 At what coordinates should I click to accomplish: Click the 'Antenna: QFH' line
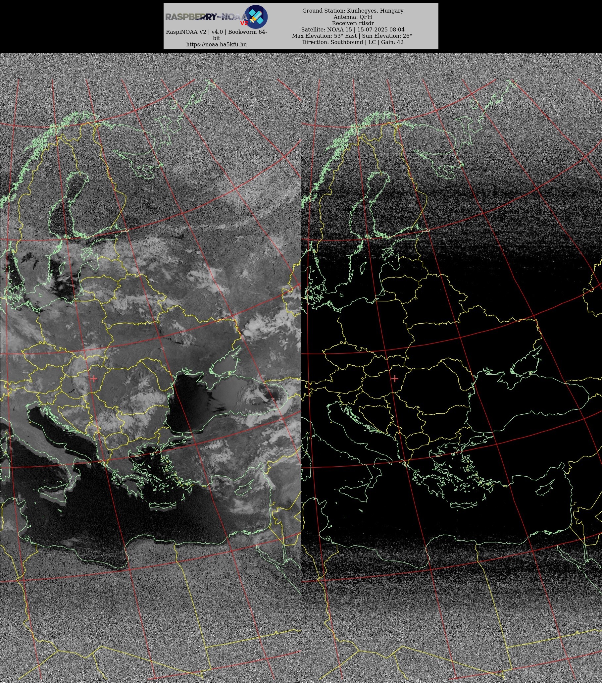[353, 17]
